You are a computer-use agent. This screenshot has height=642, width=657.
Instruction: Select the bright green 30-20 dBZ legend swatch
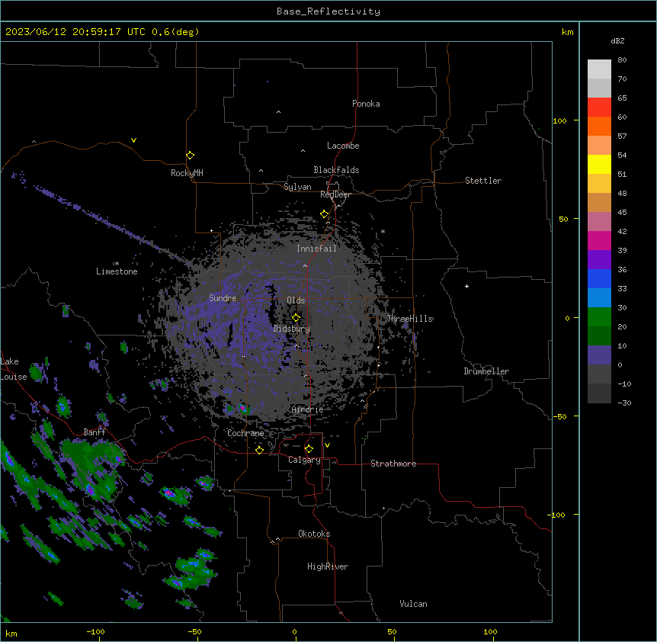pyautogui.click(x=599, y=317)
